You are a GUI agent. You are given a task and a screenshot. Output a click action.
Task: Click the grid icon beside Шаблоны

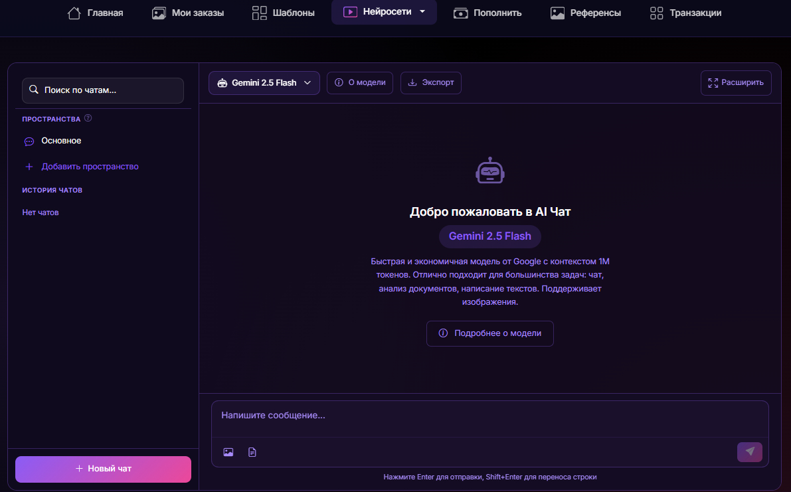(x=259, y=13)
